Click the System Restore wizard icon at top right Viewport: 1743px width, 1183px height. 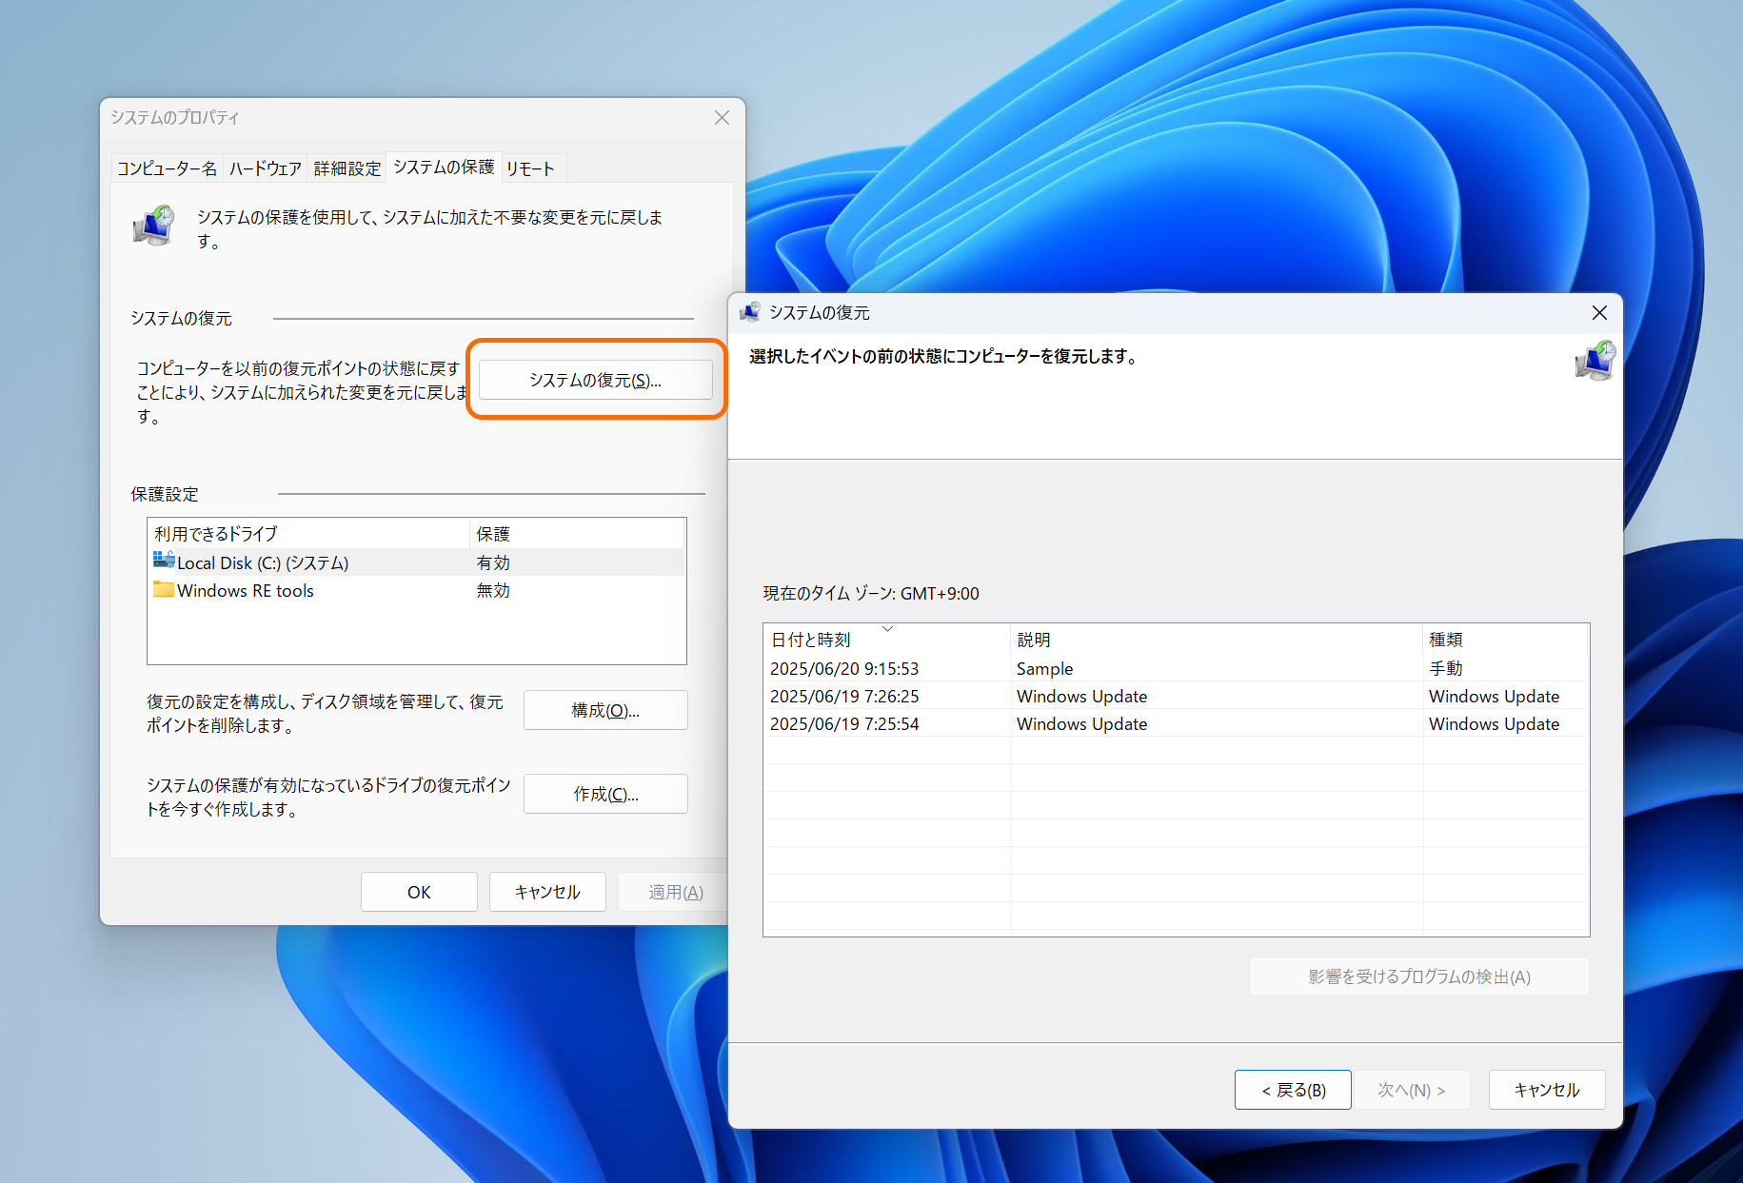(x=1594, y=361)
